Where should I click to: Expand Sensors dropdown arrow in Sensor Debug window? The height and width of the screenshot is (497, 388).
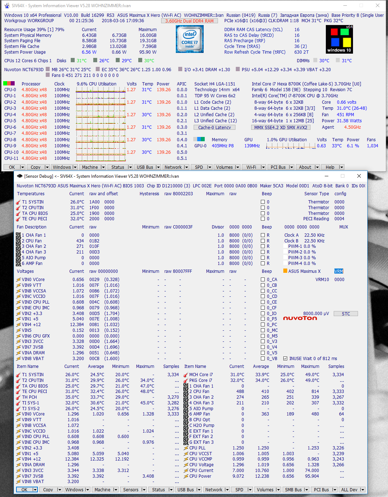pyautogui.click(x=144, y=490)
